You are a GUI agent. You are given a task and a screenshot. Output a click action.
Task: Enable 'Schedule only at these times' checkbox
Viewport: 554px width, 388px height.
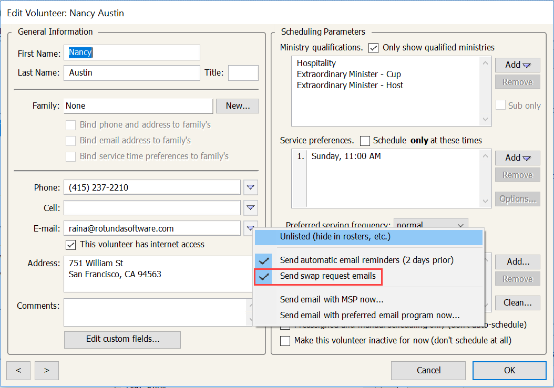click(x=365, y=141)
